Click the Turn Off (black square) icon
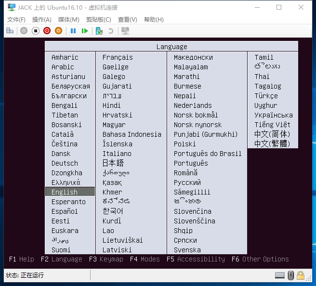Image resolution: width=316 pixels, height=286 pixels. pos(35,31)
